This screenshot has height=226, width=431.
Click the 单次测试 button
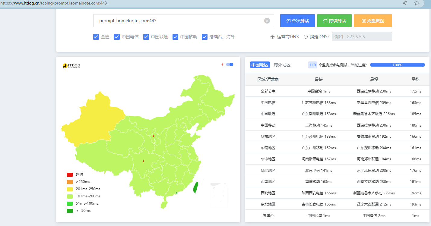click(297, 21)
